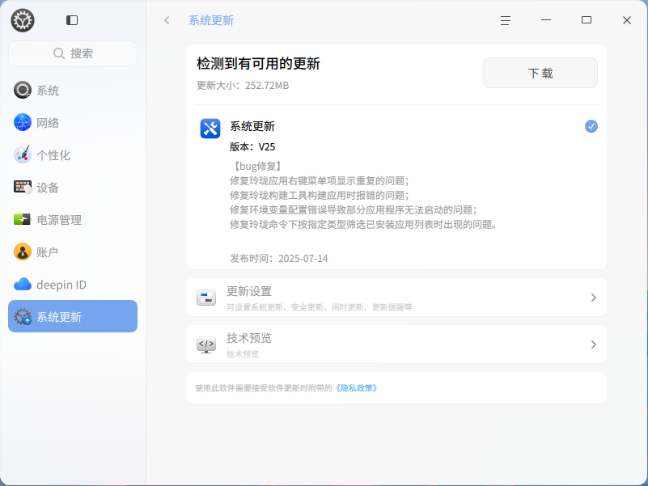Image resolution: width=648 pixels, height=486 pixels.
Task: Toggle the sidebar collapse icon
Action: 72,20
